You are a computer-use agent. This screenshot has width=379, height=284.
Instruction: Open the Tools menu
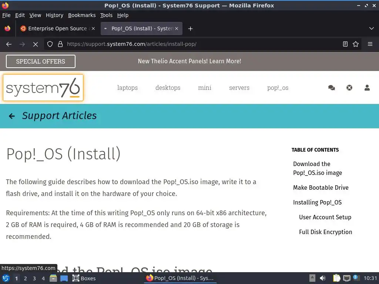tap(106, 15)
